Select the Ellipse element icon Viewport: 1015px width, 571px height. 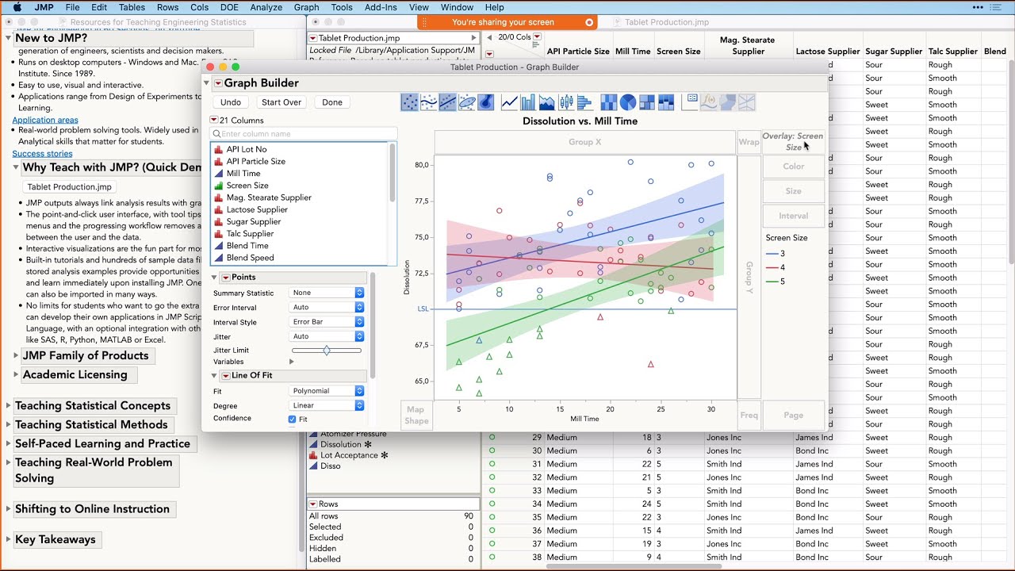(467, 102)
